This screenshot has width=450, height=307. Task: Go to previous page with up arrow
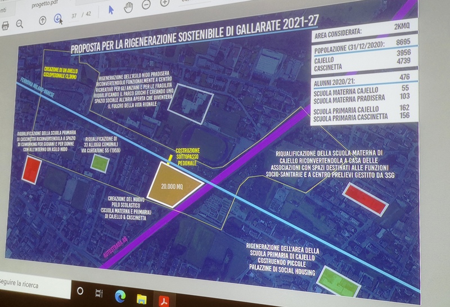pyautogui.click(x=43, y=21)
